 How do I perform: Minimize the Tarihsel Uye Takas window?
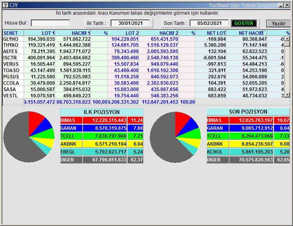tap(280, 5)
